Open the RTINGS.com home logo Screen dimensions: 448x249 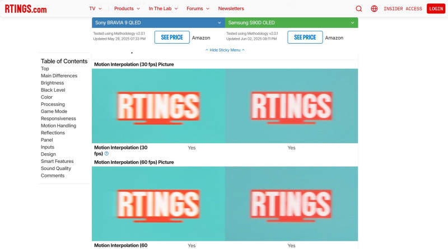(x=26, y=9)
